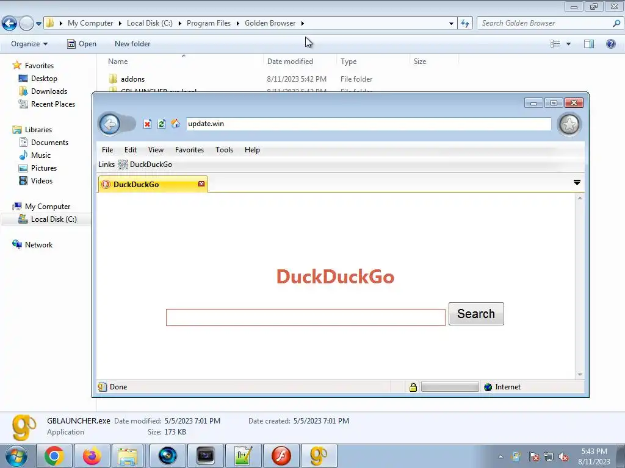
Task: Close the DuckDuckGo tab
Action: tap(201, 183)
